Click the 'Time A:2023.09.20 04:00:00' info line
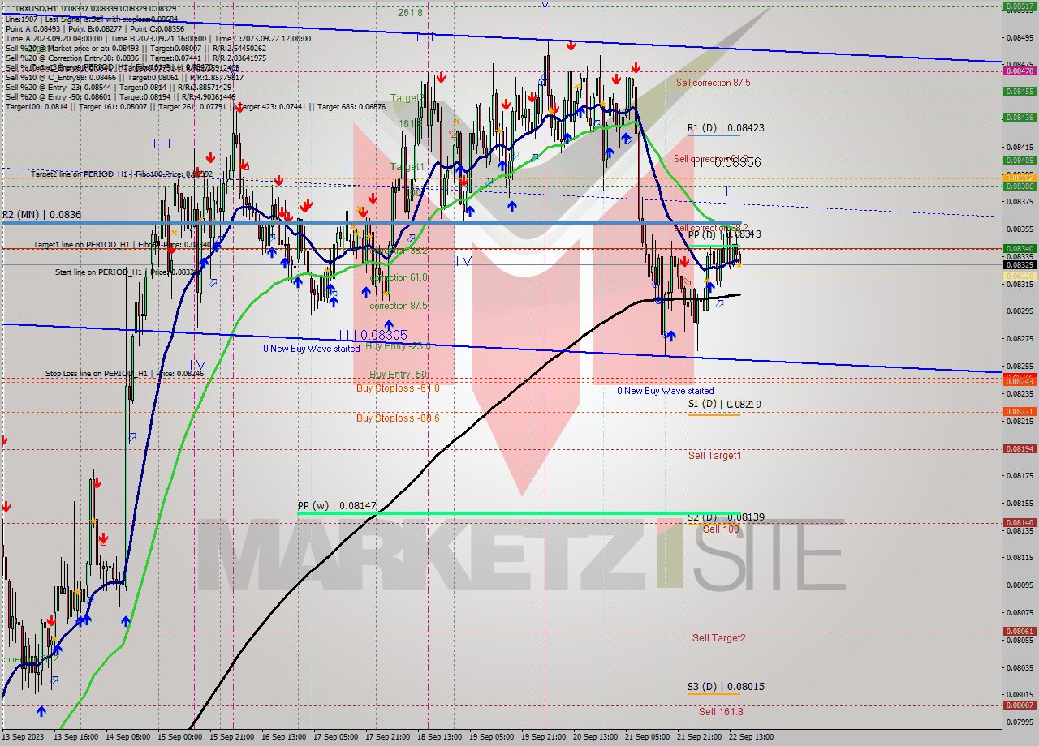Screen dimensions: 1039x746 (x=157, y=38)
